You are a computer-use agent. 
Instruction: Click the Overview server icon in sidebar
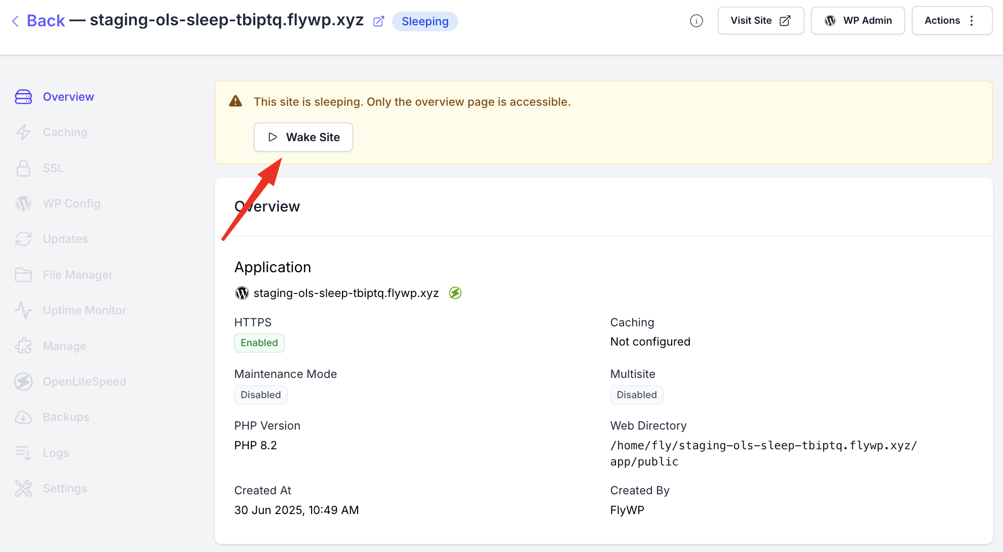point(23,97)
